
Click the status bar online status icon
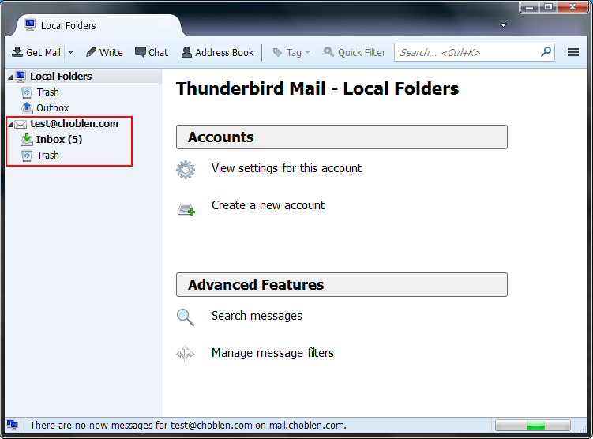(x=13, y=426)
